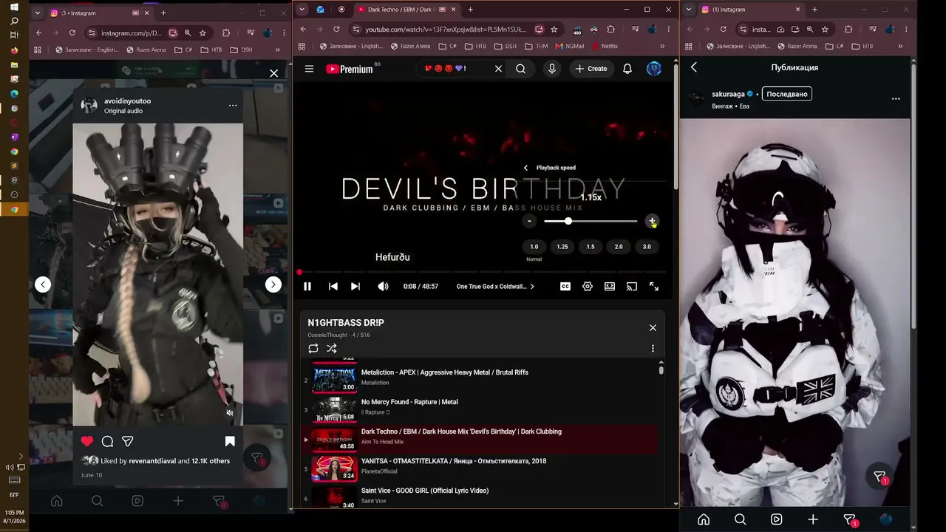The image size is (946, 532).
Task: Toggle subtitles CC on the YouTube player
Action: (565, 287)
